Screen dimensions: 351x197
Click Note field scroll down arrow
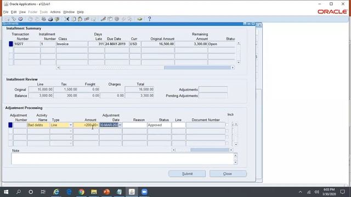click(235, 163)
